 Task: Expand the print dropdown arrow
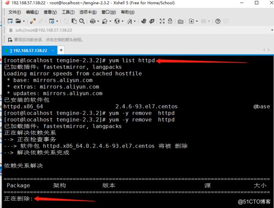98,22
